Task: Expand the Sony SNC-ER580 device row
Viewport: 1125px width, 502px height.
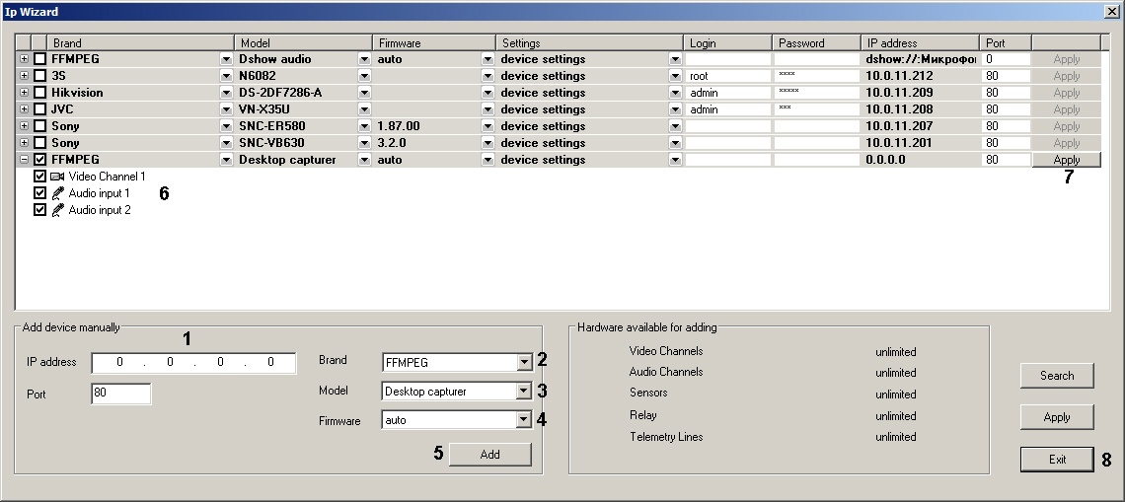Action: (24, 126)
